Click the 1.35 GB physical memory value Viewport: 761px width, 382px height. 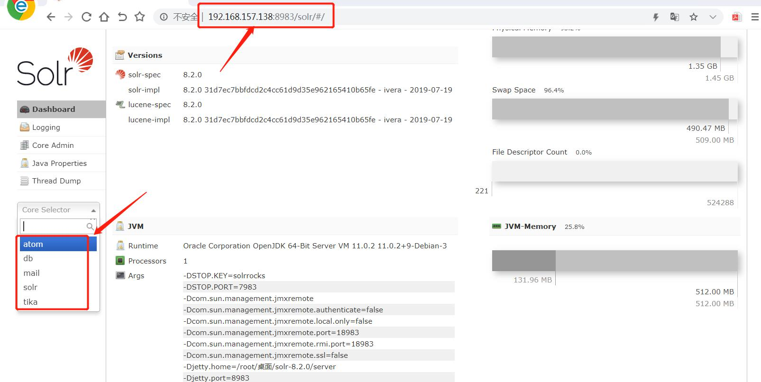[703, 66]
